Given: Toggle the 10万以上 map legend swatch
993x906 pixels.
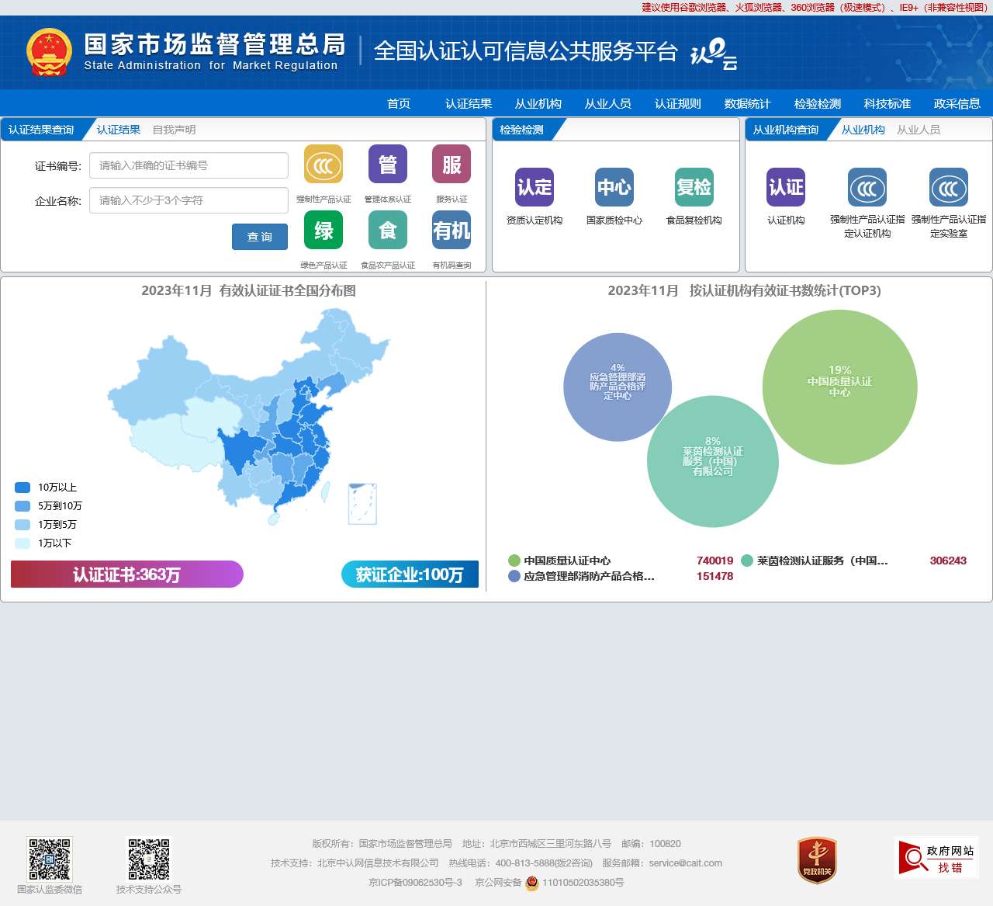Looking at the screenshot, I should click(22, 488).
